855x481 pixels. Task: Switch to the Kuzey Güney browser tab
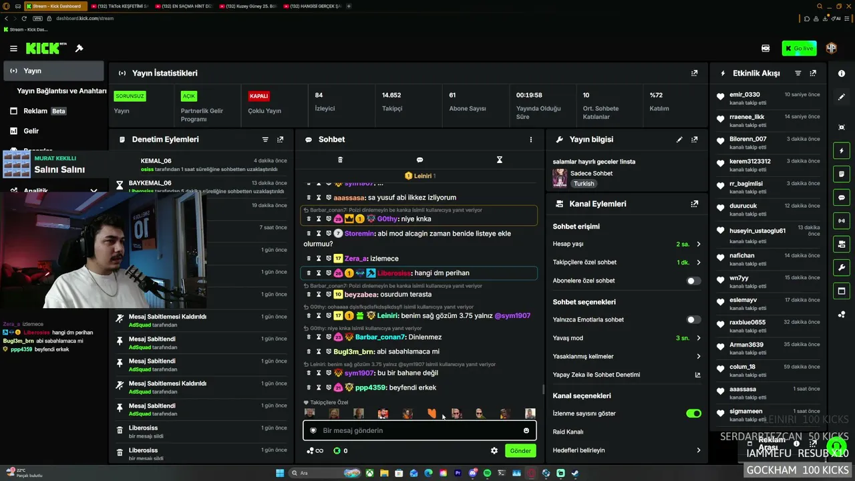pos(247,6)
